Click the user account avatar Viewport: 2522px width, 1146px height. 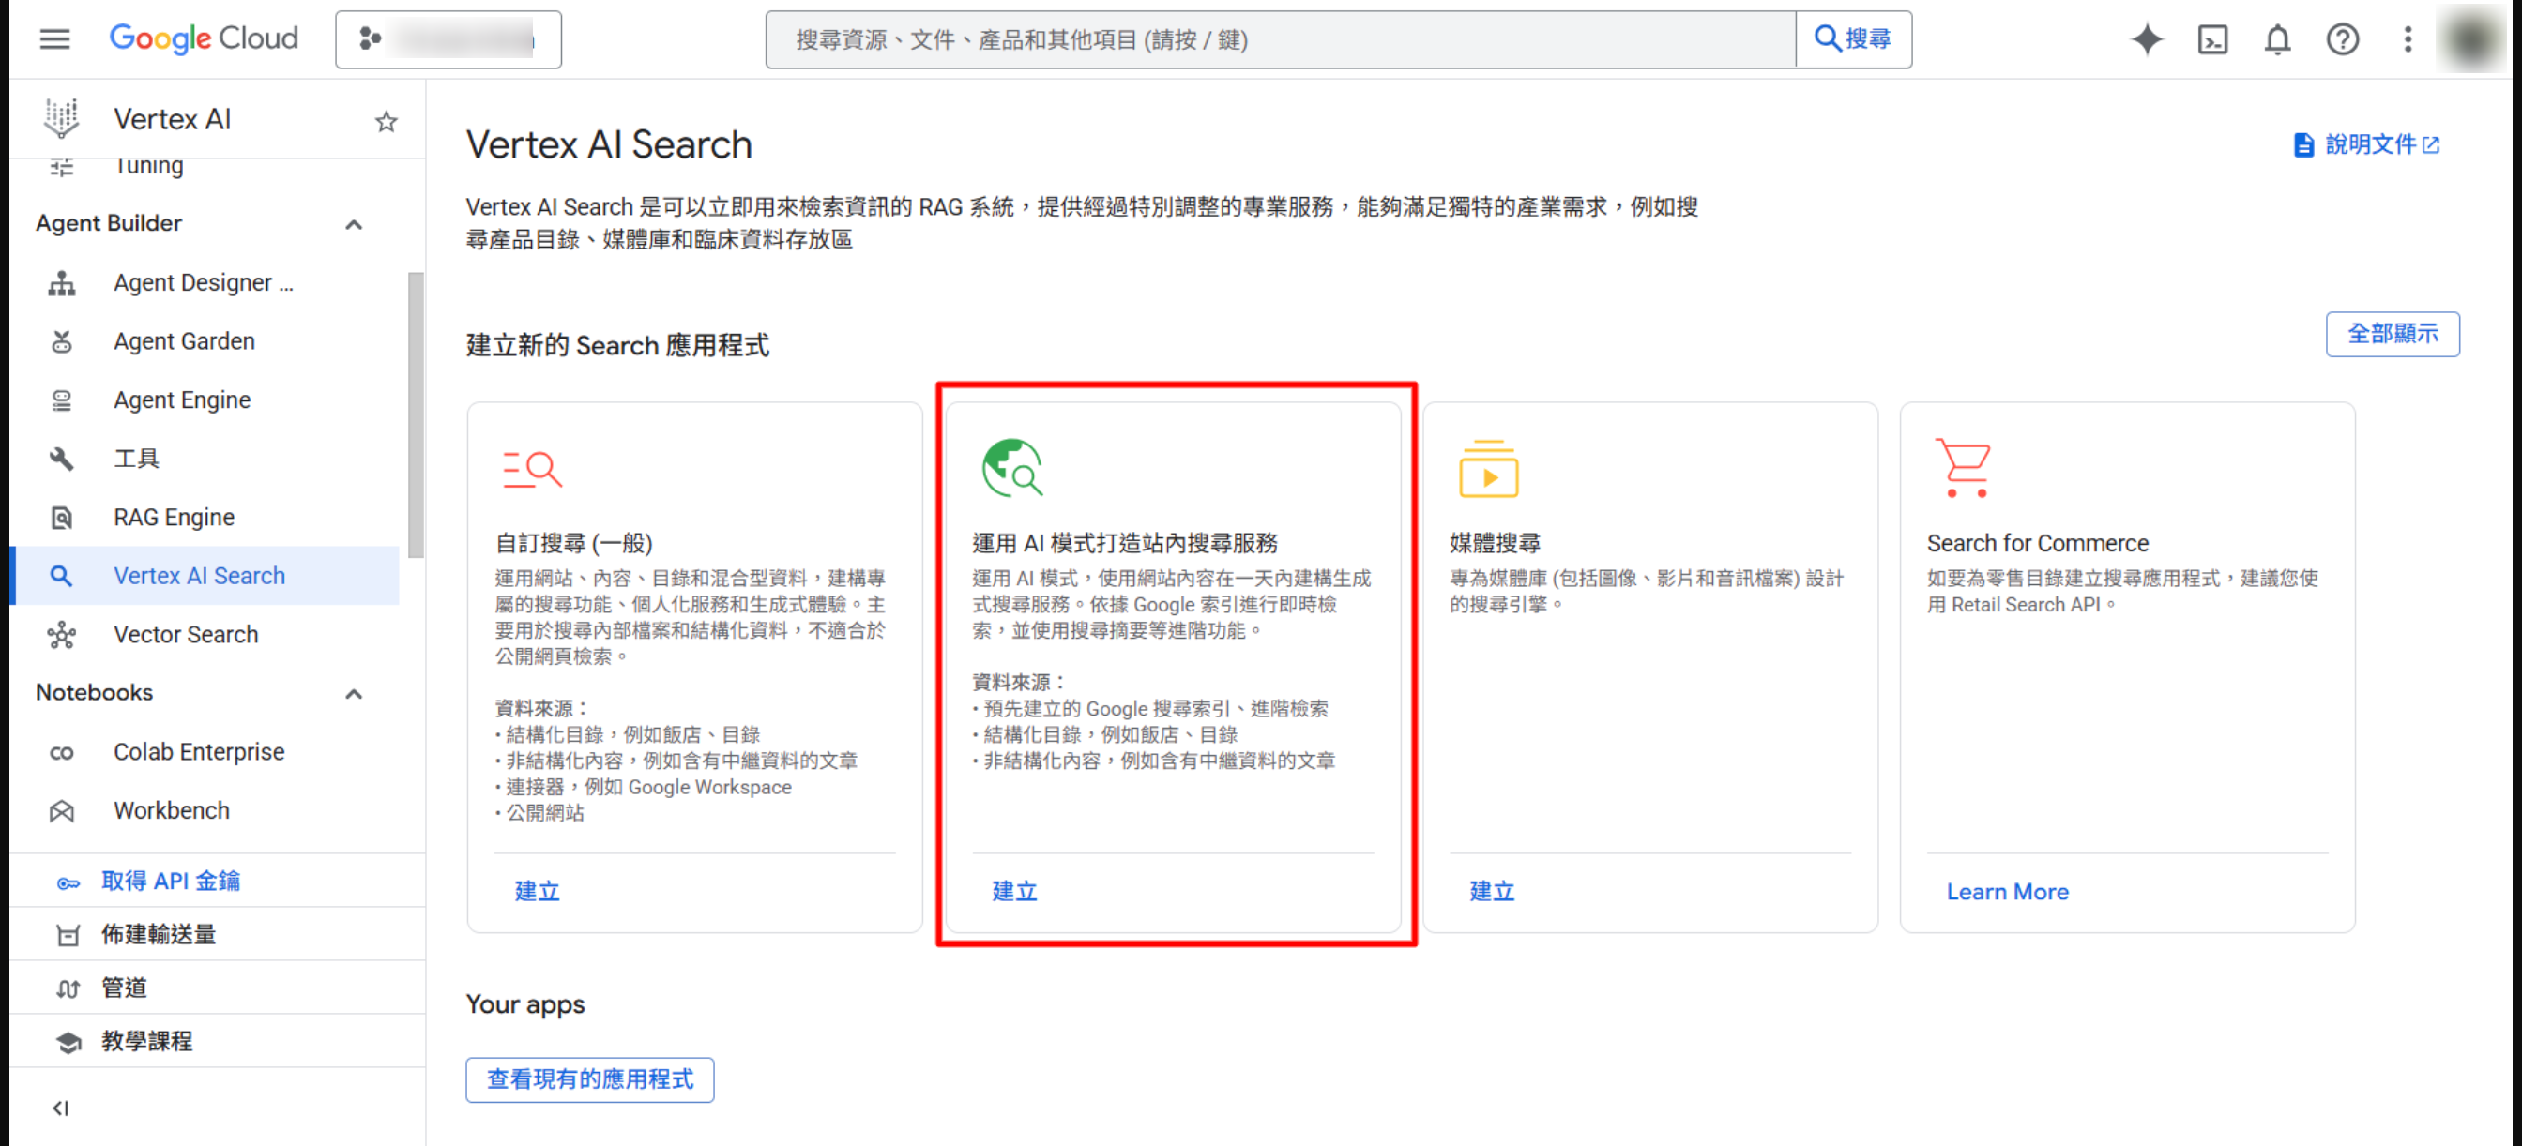(2471, 39)
